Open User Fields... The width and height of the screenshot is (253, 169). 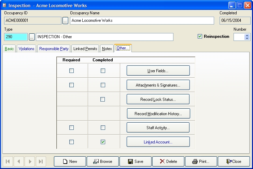coord(158,71)
